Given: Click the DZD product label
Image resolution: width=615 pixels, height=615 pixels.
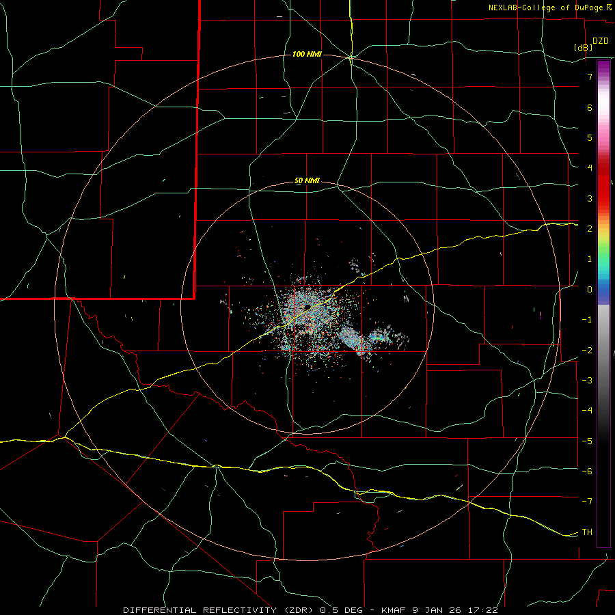Looking at the screenshot, I should click(601, 41).
